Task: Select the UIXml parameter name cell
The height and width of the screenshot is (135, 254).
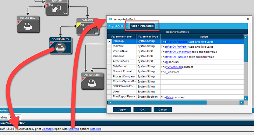Action: pos(124,92)
